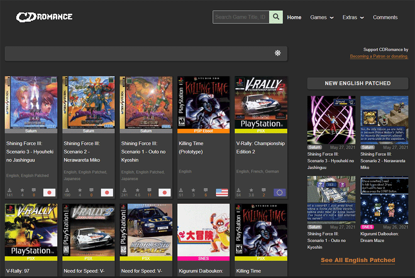Follow the Becoming a Patron or donating link

[379, 56]
